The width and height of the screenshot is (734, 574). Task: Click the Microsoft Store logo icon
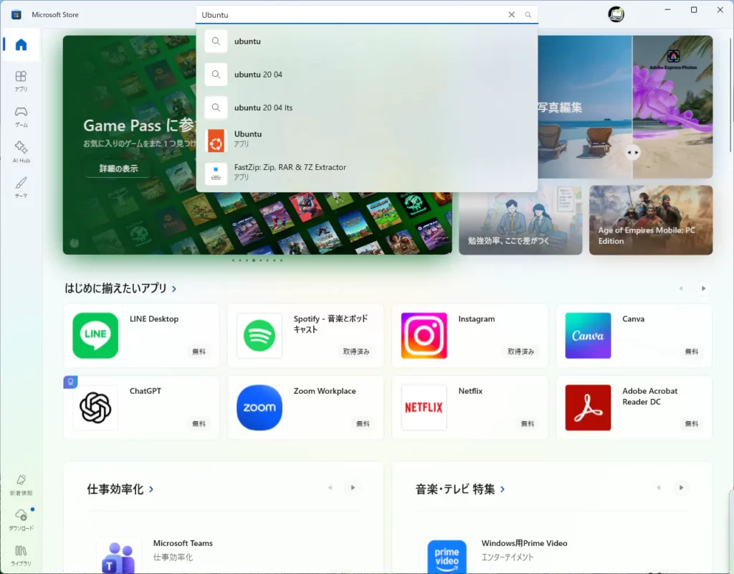16,14
